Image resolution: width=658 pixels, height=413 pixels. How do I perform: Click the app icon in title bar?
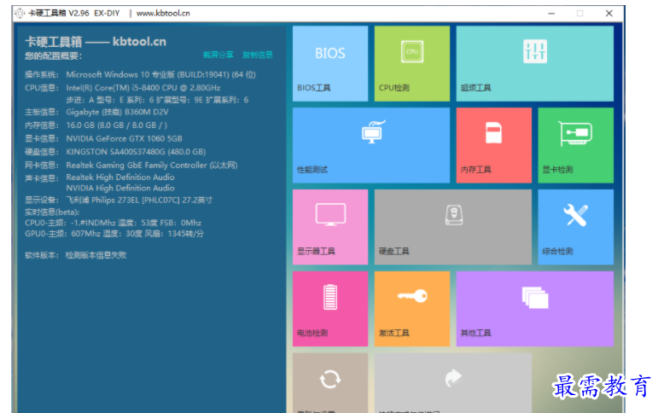pyautogui.click(x=20, y=14)
